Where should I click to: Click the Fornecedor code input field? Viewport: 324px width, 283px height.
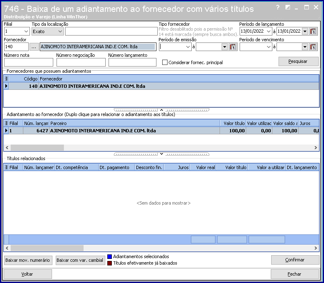(16, 47)
